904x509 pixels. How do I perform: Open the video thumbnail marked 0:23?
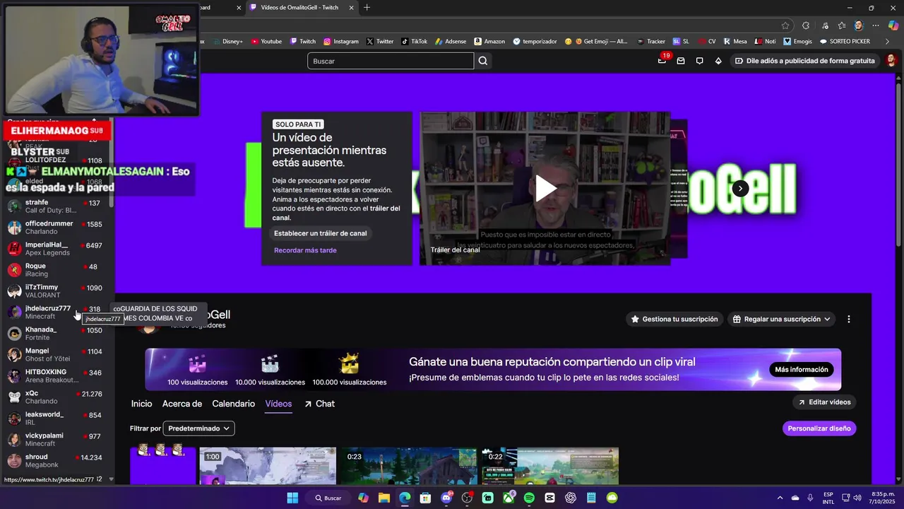(409, 466)
